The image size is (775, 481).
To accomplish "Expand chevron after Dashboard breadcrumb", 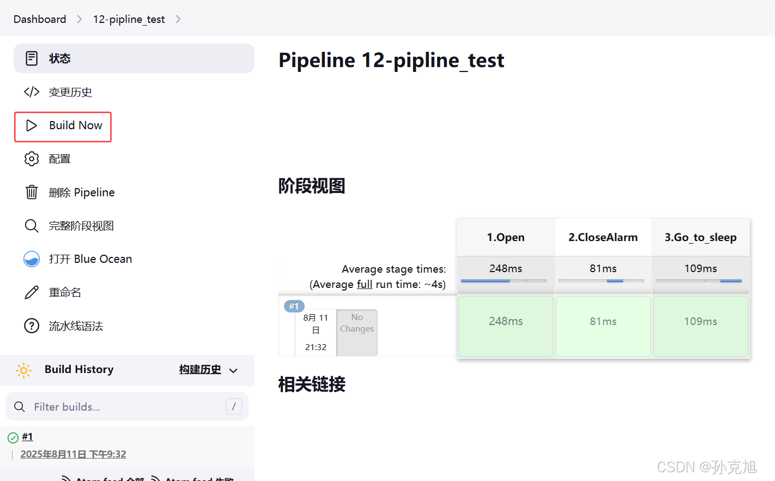I will click(80, 19).
